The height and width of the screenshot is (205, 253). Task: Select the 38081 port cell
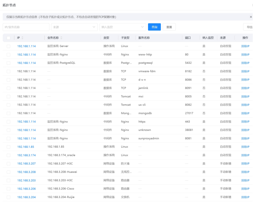pyautogui.click(x=189, y=130)
